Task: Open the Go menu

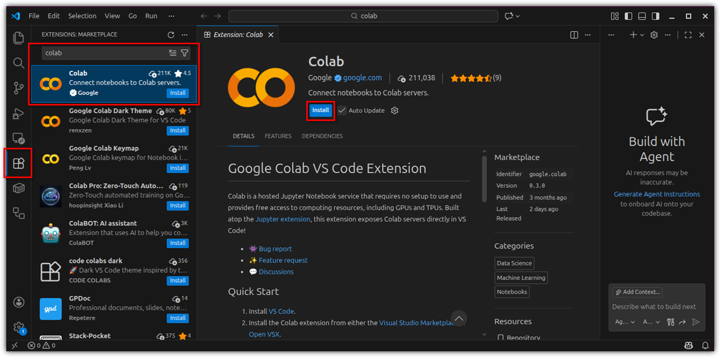Action: point(133,16)
